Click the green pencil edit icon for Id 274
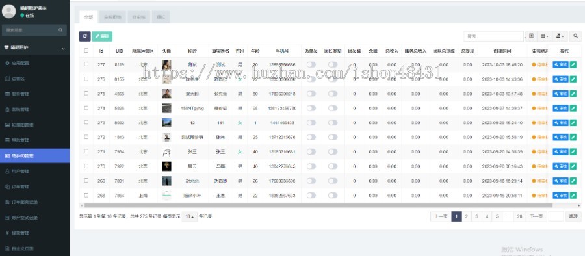 tap(573, 109)
